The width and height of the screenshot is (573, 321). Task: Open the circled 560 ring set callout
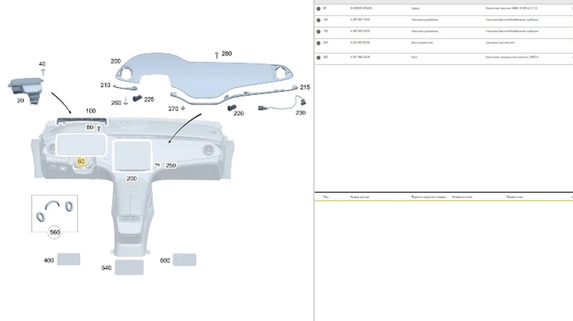pyautogui.click(x=55, y=233)
